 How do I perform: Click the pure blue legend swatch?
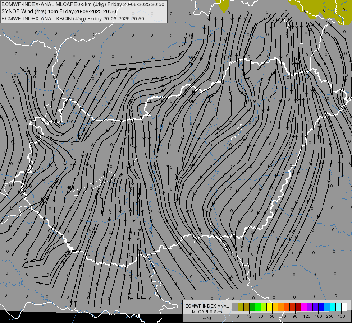tap(321, 307)
